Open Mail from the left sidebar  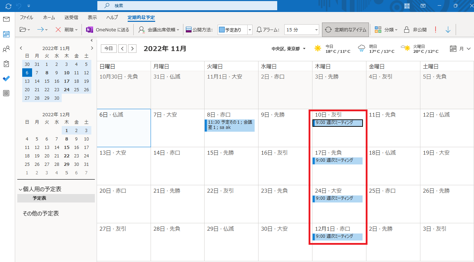pos(6,19)
